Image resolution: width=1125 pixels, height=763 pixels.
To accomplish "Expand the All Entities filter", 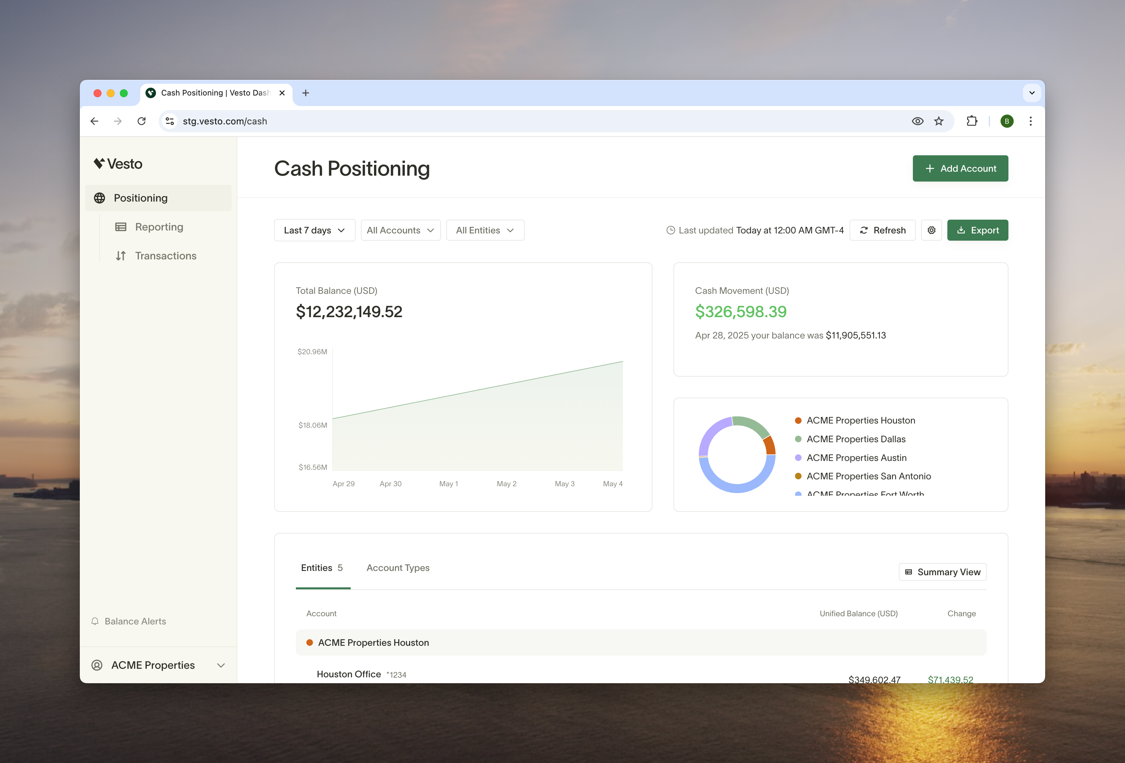I will click(485, 230).
